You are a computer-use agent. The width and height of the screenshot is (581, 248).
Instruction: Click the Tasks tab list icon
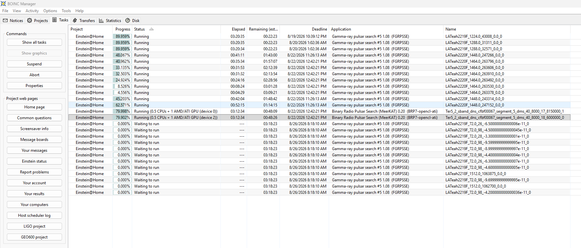(54, 20)
